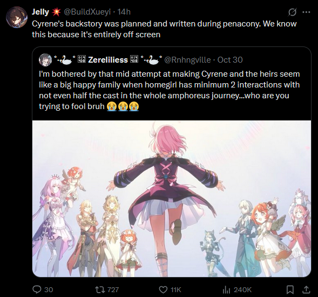Open the @BuildXueyi handle link
318x297 pixels.
click(x=87, y=12)
